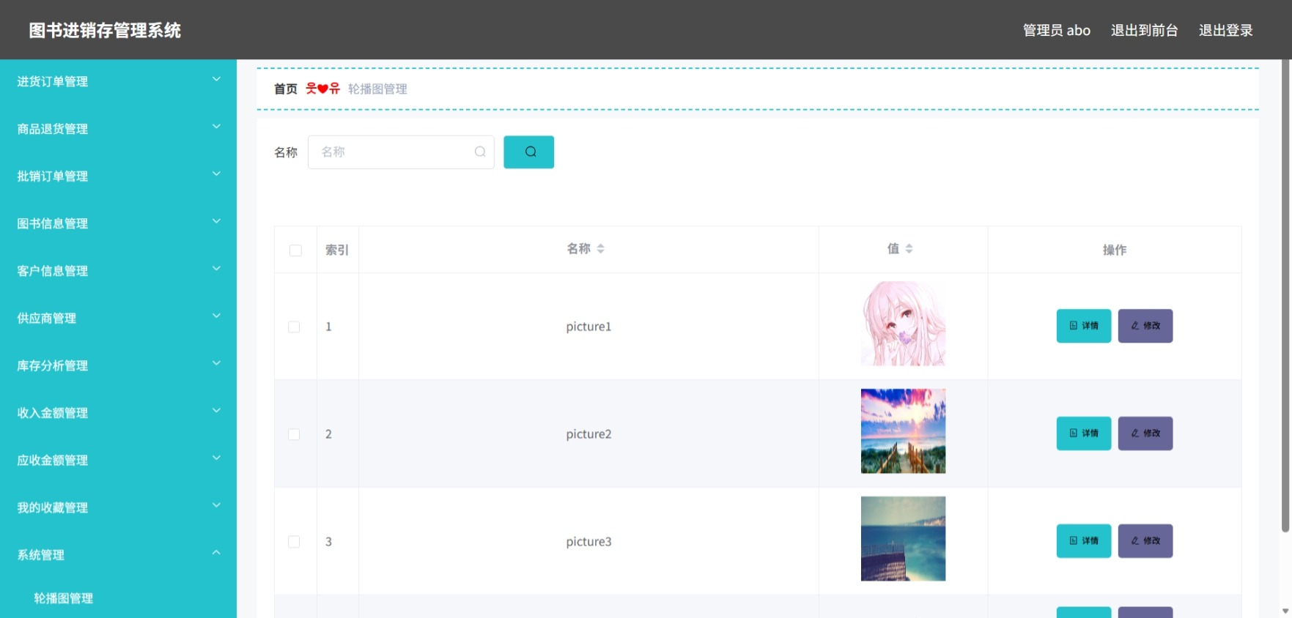The height and width of the screenshot is (618, 1292).
Task: Open the picture2 sunset beach thumbnail
Action: (903, 431)
